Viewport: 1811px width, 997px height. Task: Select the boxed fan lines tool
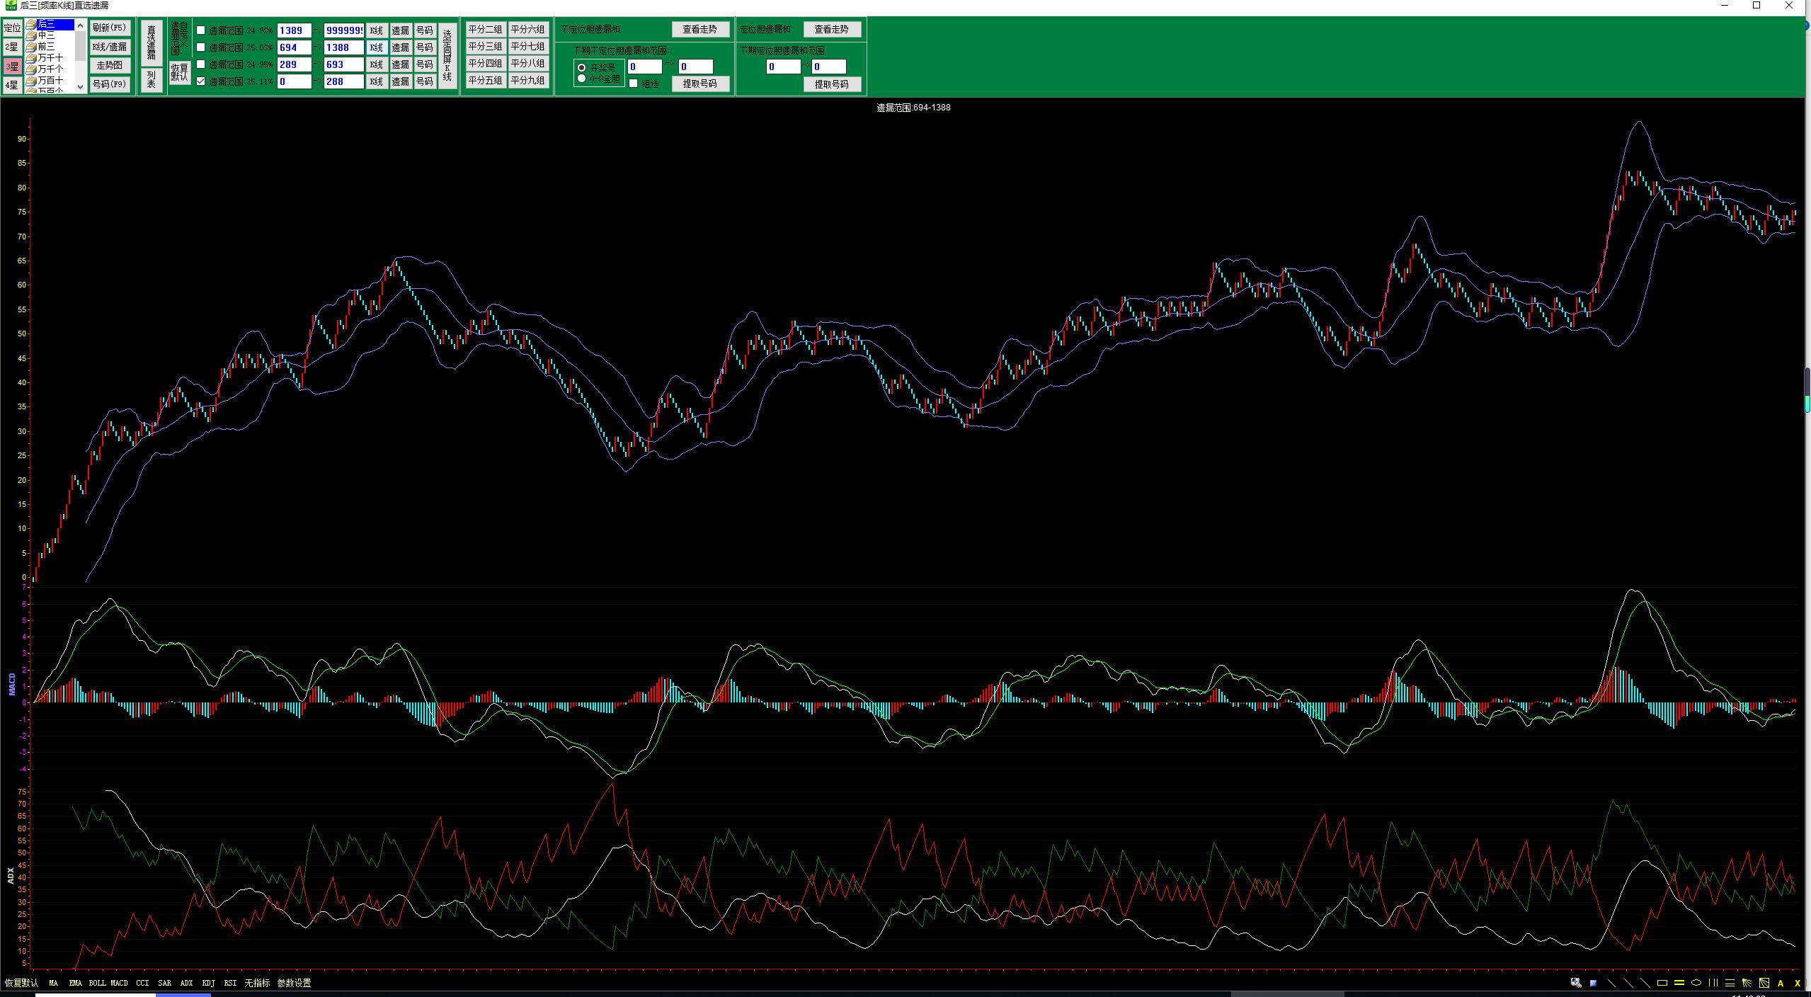tap(1764, 983)
